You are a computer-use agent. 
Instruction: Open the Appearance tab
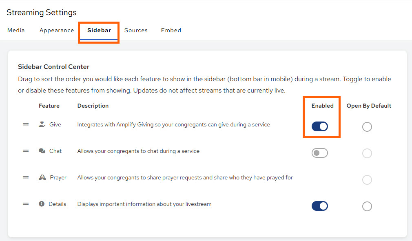point(56,30)
